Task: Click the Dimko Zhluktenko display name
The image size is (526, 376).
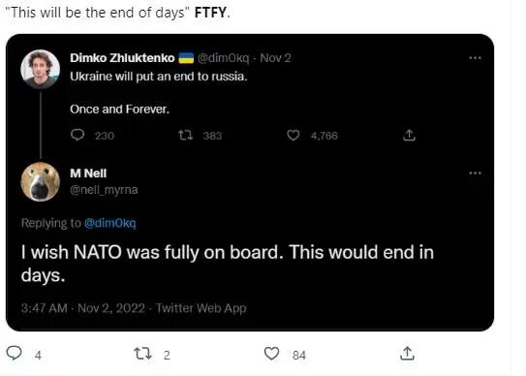Action: coord(122,58)
